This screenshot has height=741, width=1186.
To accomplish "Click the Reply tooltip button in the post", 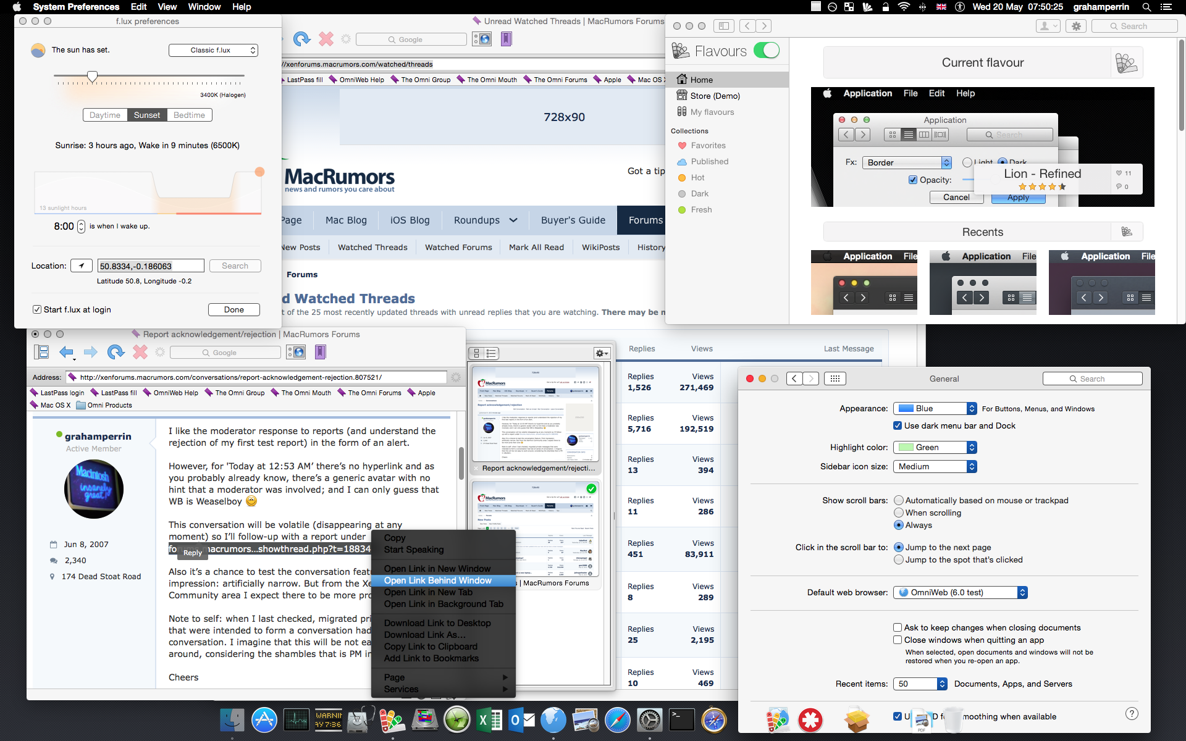I will 193,553.
